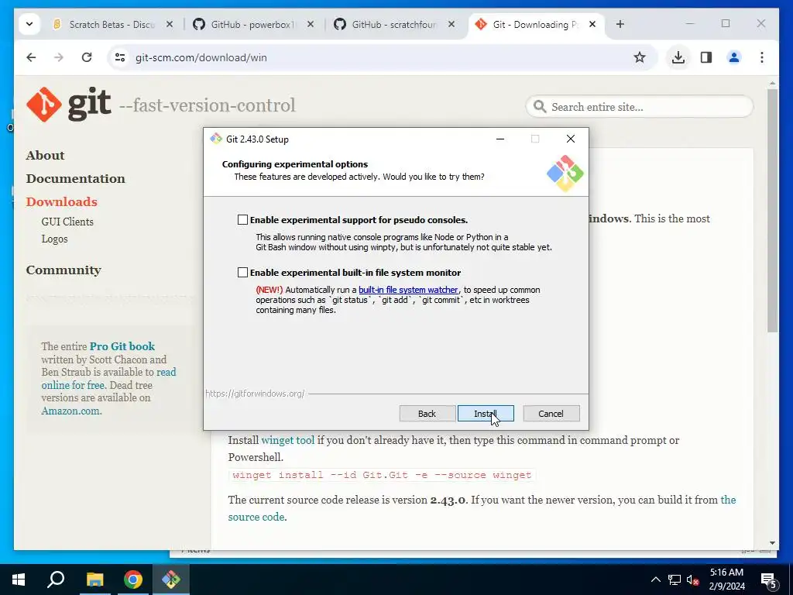793x595 pixels.
Task: Enable experimental built-in file system monitor checkbox
Action: [x=242, y=272]
